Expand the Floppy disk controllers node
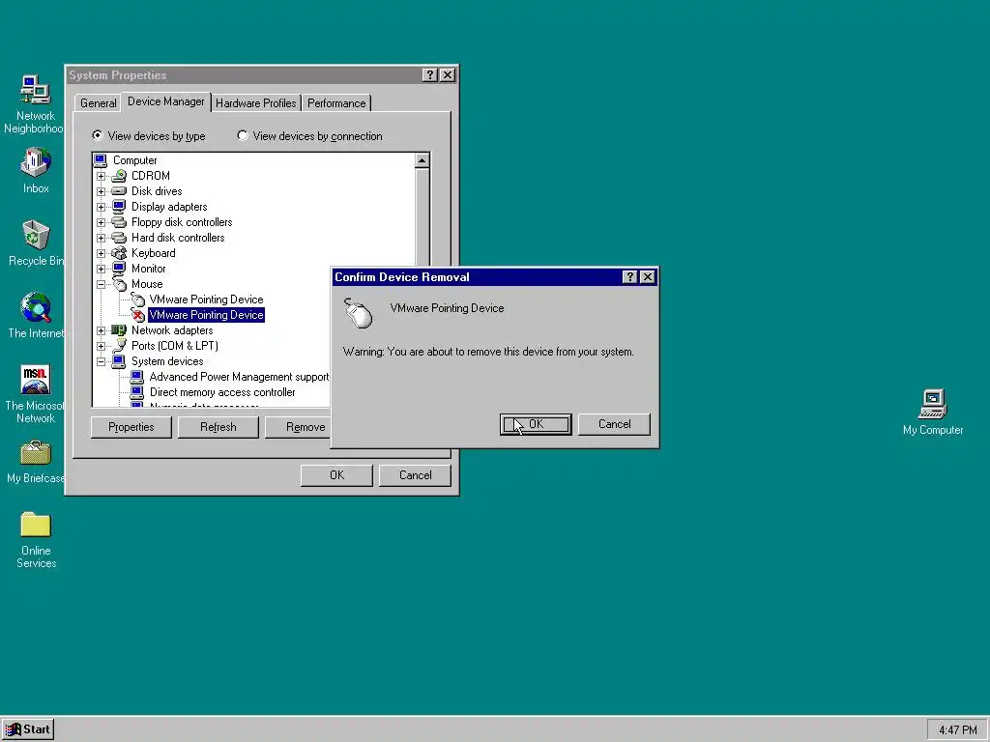Viewport: 990px width, 742px height. click(101, 222)
